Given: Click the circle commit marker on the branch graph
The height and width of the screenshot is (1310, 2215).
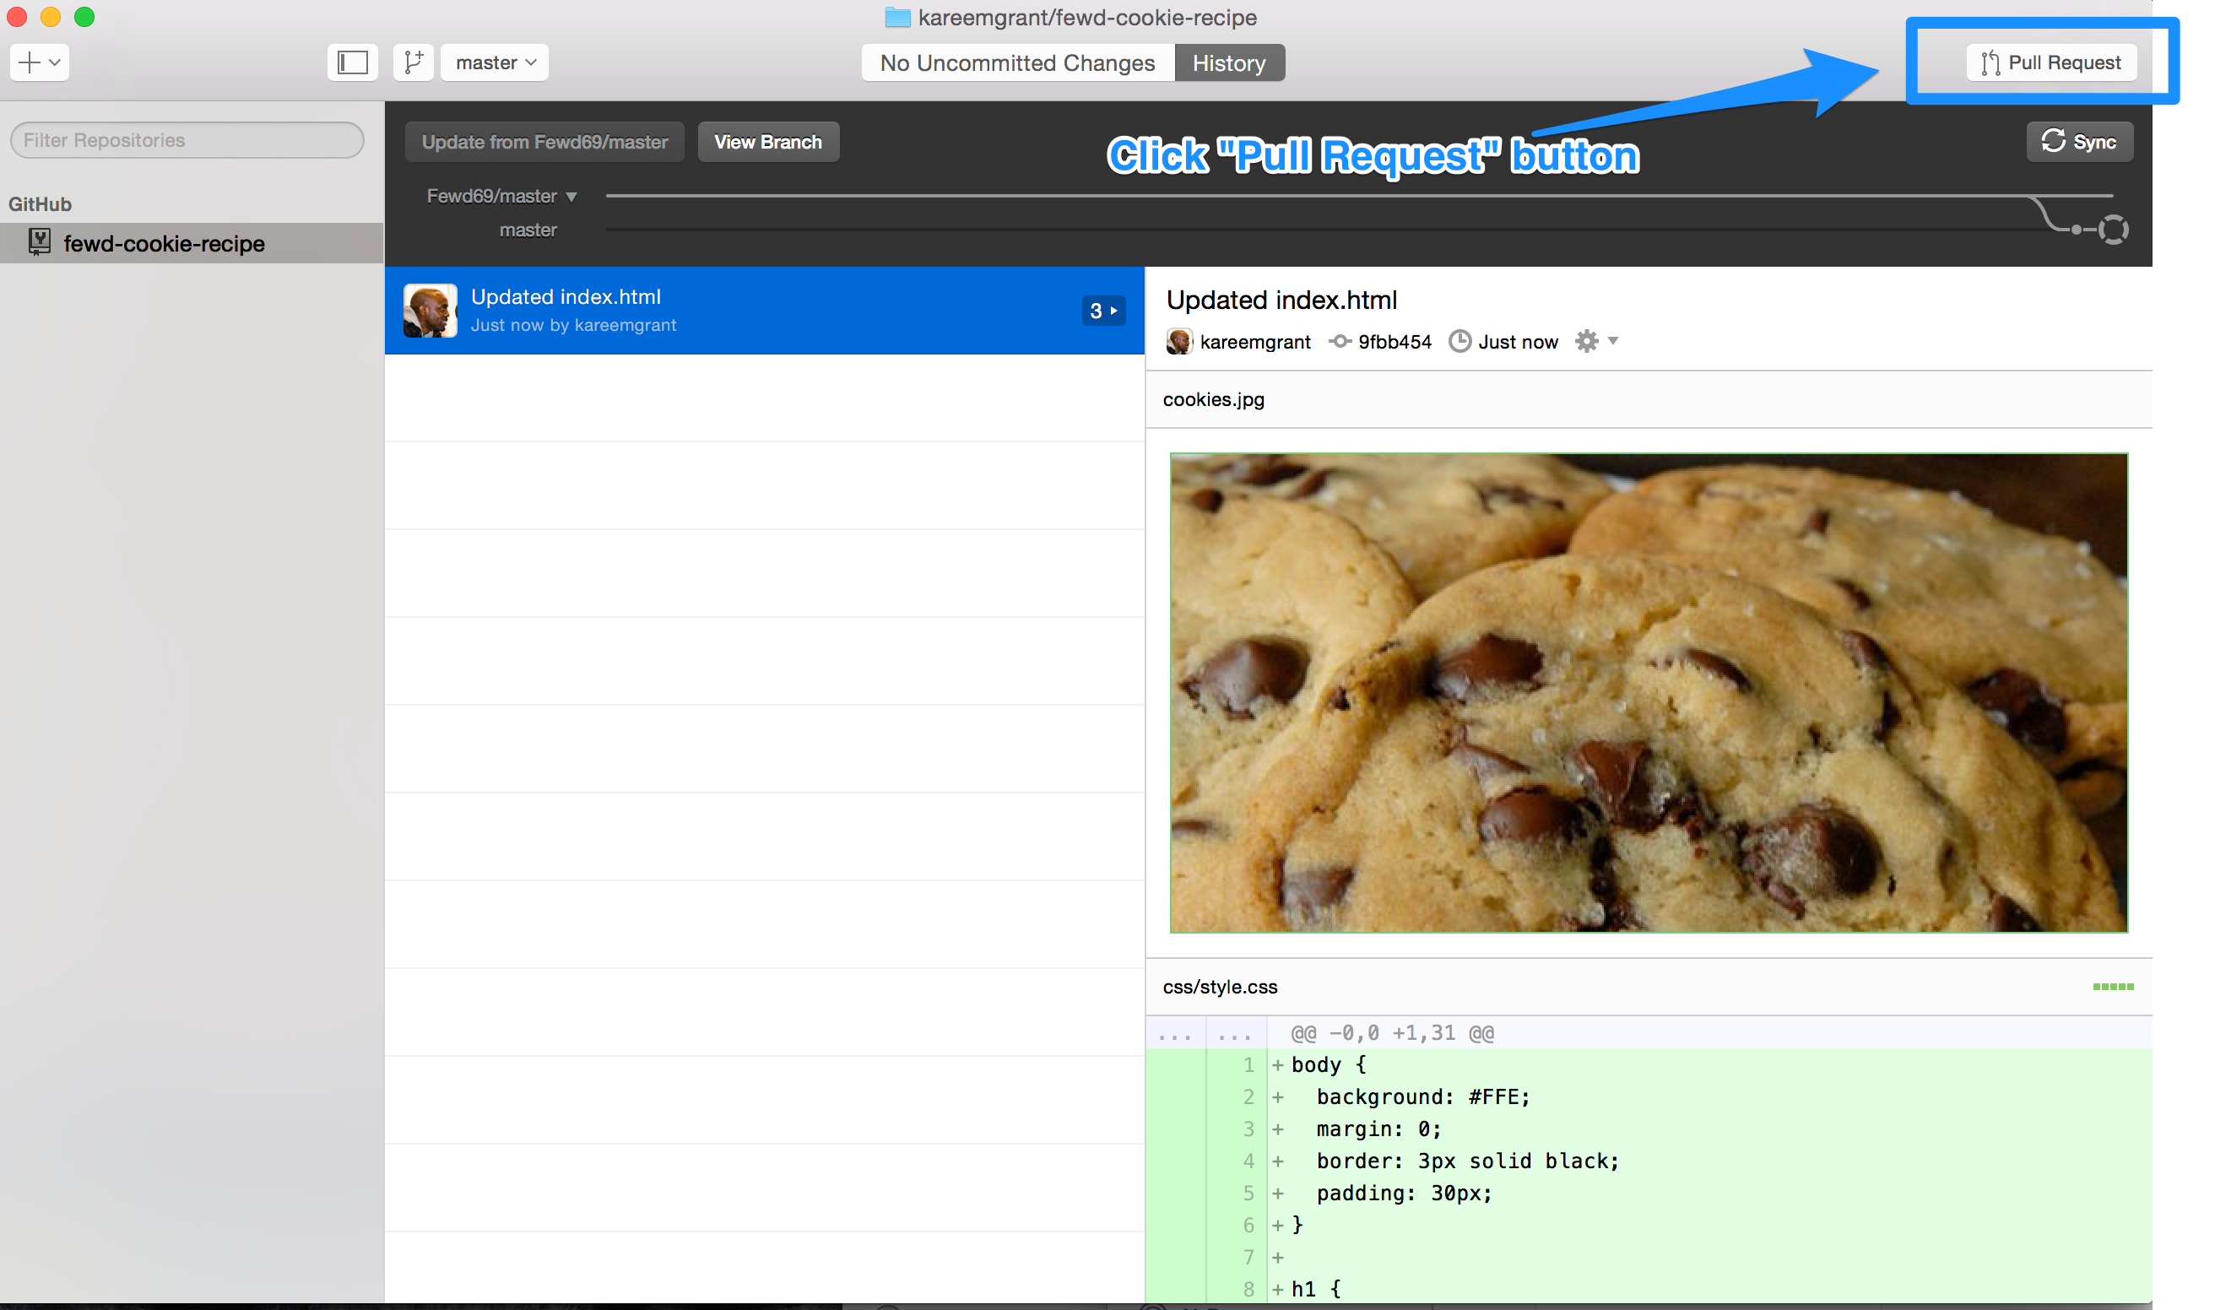Looking at the screenshot, I should tap(2114, 230).
